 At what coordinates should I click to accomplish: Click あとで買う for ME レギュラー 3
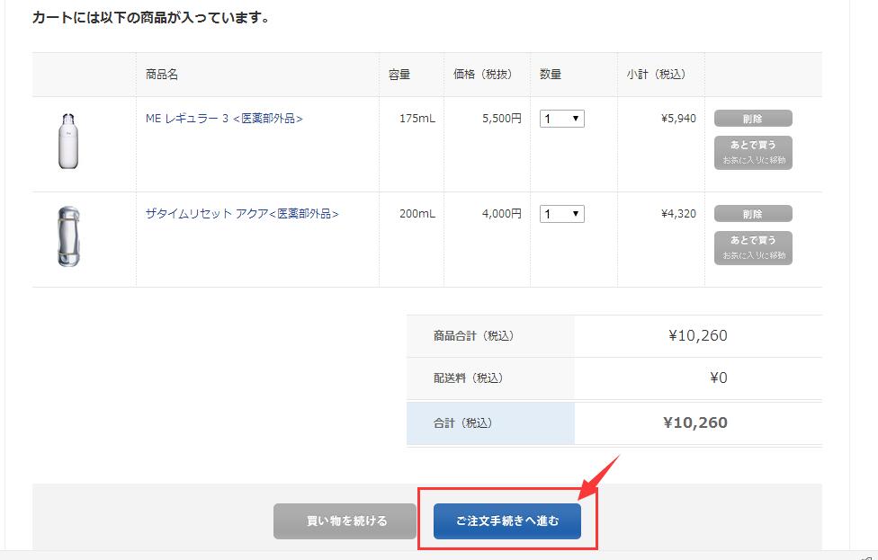point(753,152)
